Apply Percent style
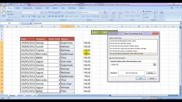This screenshot has width=182, height=102. [x=88, y=16]
